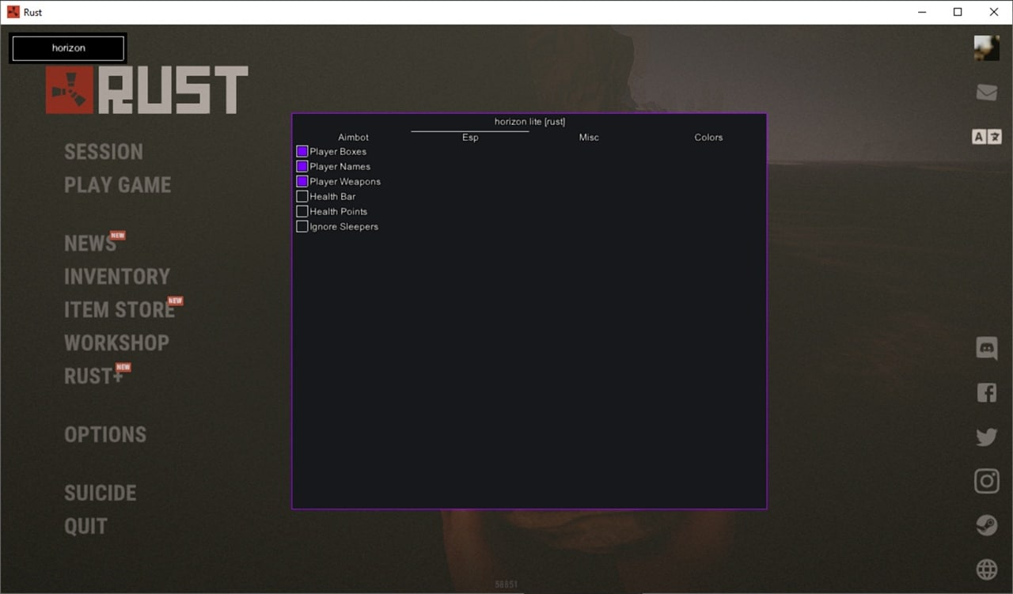Minimize the Rust window
Screen dimensions: 1013x594
pos(922,12)
